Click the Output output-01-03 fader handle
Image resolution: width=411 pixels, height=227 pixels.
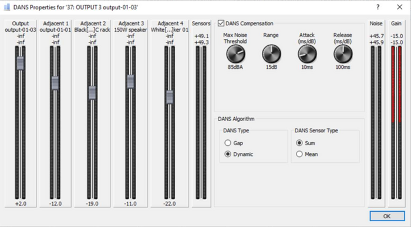[20, 63]
